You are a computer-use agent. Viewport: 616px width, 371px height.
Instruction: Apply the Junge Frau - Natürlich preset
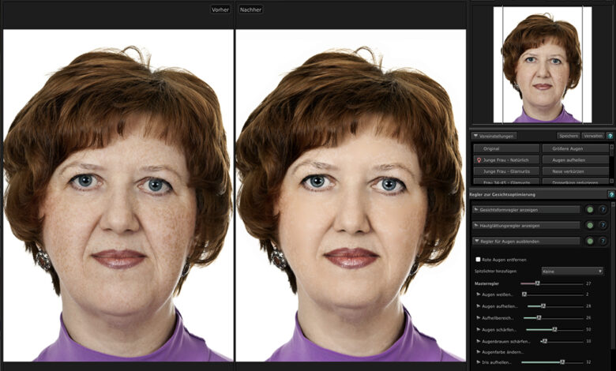pyautogui.click(x=506, y=159)
